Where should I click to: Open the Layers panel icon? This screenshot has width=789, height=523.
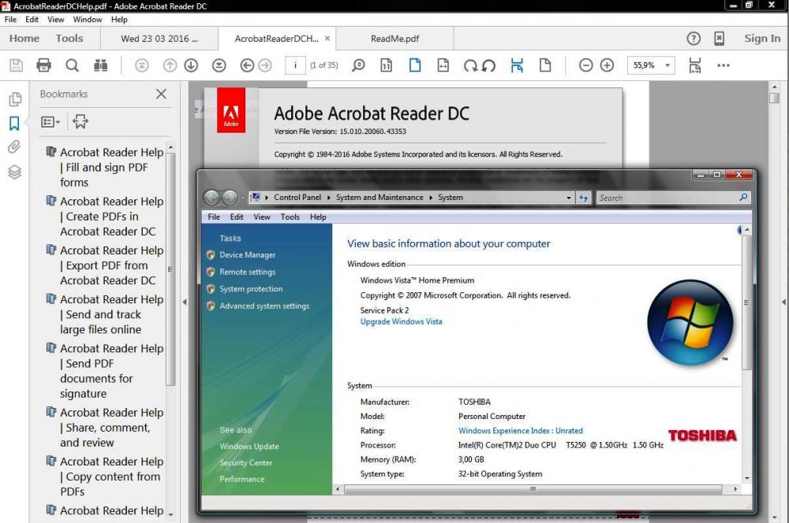tap(14, 172)
